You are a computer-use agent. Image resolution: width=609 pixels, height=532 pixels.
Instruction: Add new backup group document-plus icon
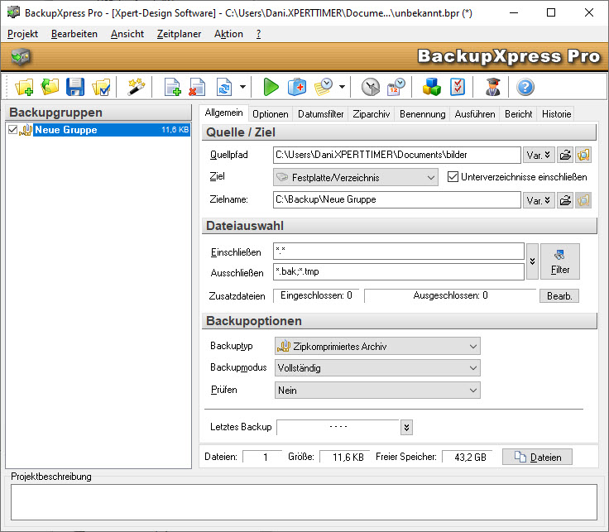point(172,87)
